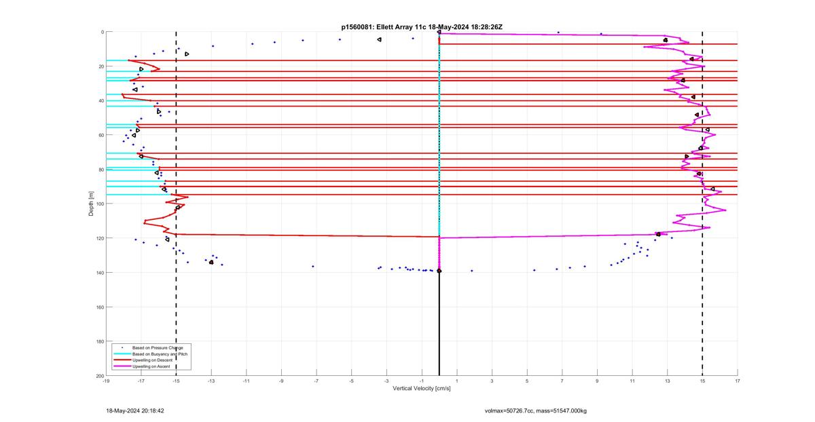Click the x-axis tick label '7'
Viewport: 815px width, 422px height.
tap(562, 381)
